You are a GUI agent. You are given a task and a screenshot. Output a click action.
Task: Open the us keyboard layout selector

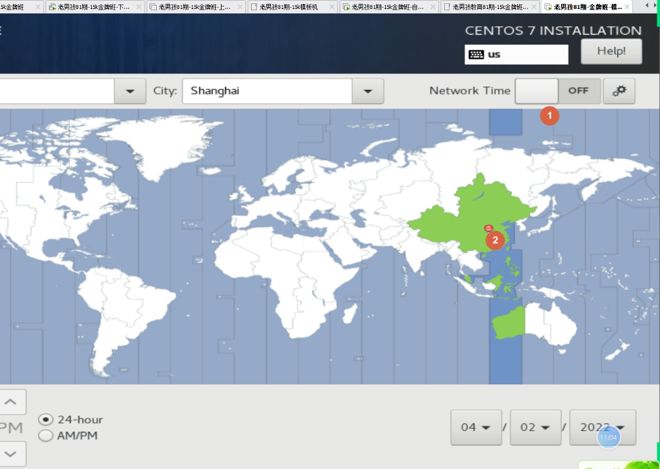(x=516, y=55)
